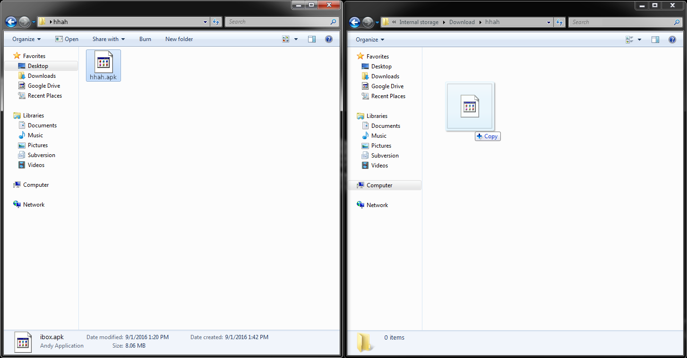
Task: Expand the Organize menu in left window
Action: 26,39
